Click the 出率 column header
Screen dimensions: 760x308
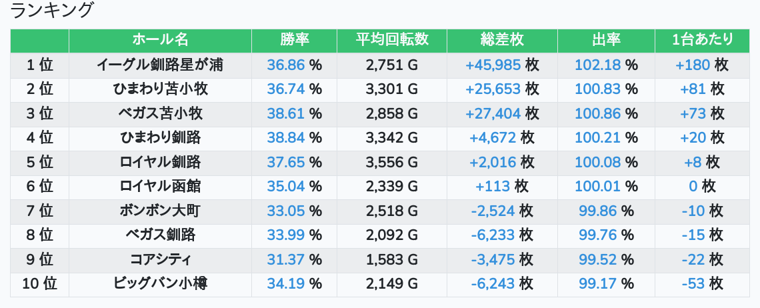pyautogui.click(x=606, y=40)
